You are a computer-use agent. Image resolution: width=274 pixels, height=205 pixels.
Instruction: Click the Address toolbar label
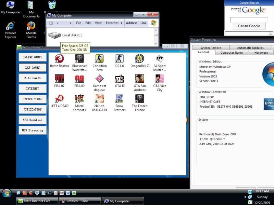click(132, 23)
